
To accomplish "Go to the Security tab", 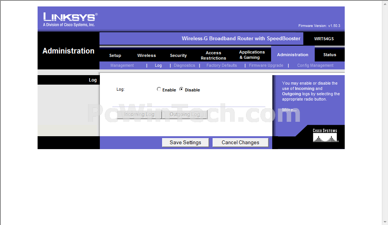I will coord(178,55).
